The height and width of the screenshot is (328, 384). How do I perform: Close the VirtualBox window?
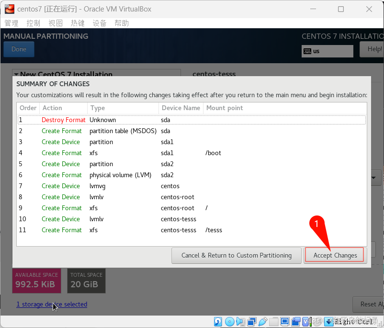point(369,9)
